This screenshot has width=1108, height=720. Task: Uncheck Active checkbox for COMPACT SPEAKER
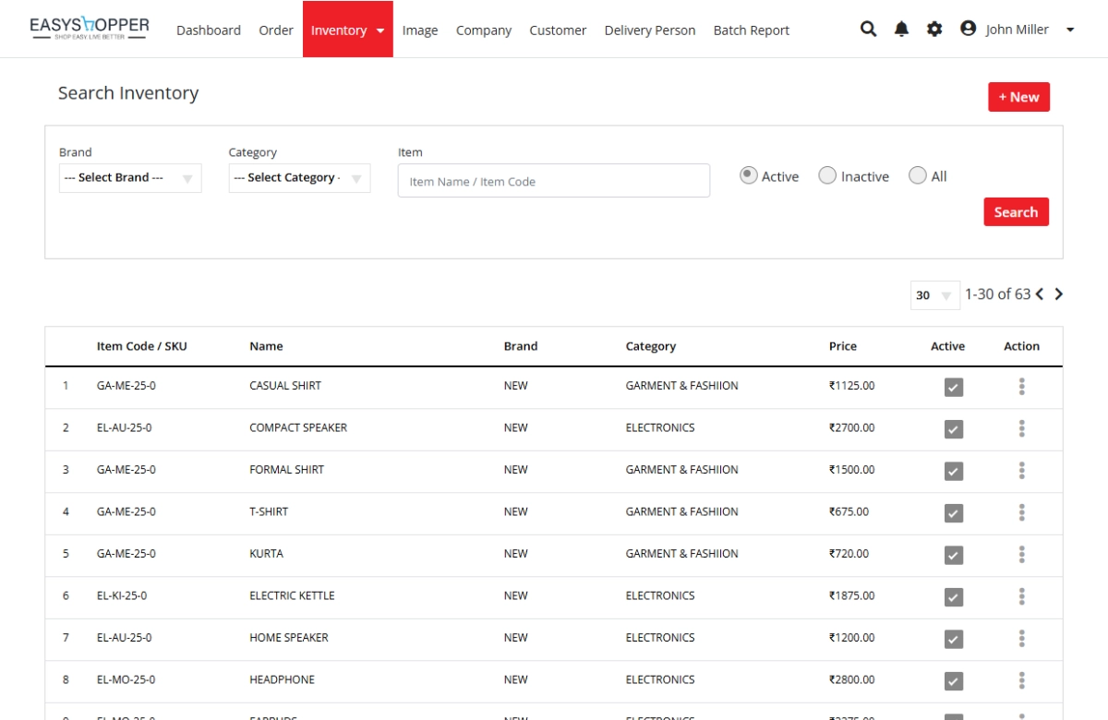click(x=954, y=429)
